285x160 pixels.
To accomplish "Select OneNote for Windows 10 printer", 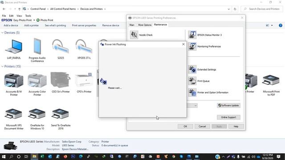I will [x=37, y=119].
